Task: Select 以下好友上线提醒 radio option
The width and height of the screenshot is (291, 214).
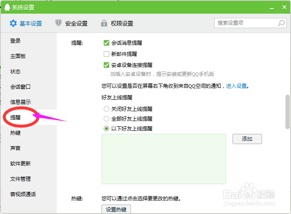Action: (x=106, y=128)
